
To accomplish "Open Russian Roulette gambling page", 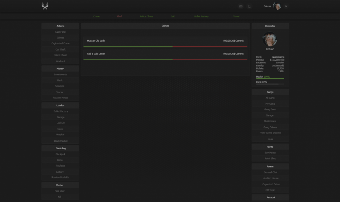I will tap(60, 177).
